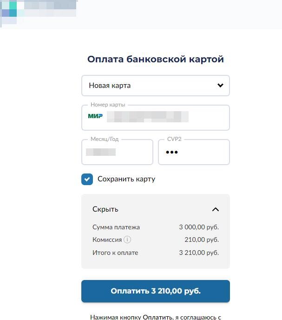Click the Номер карты field label
282x320 pixels.
point(108,105)
